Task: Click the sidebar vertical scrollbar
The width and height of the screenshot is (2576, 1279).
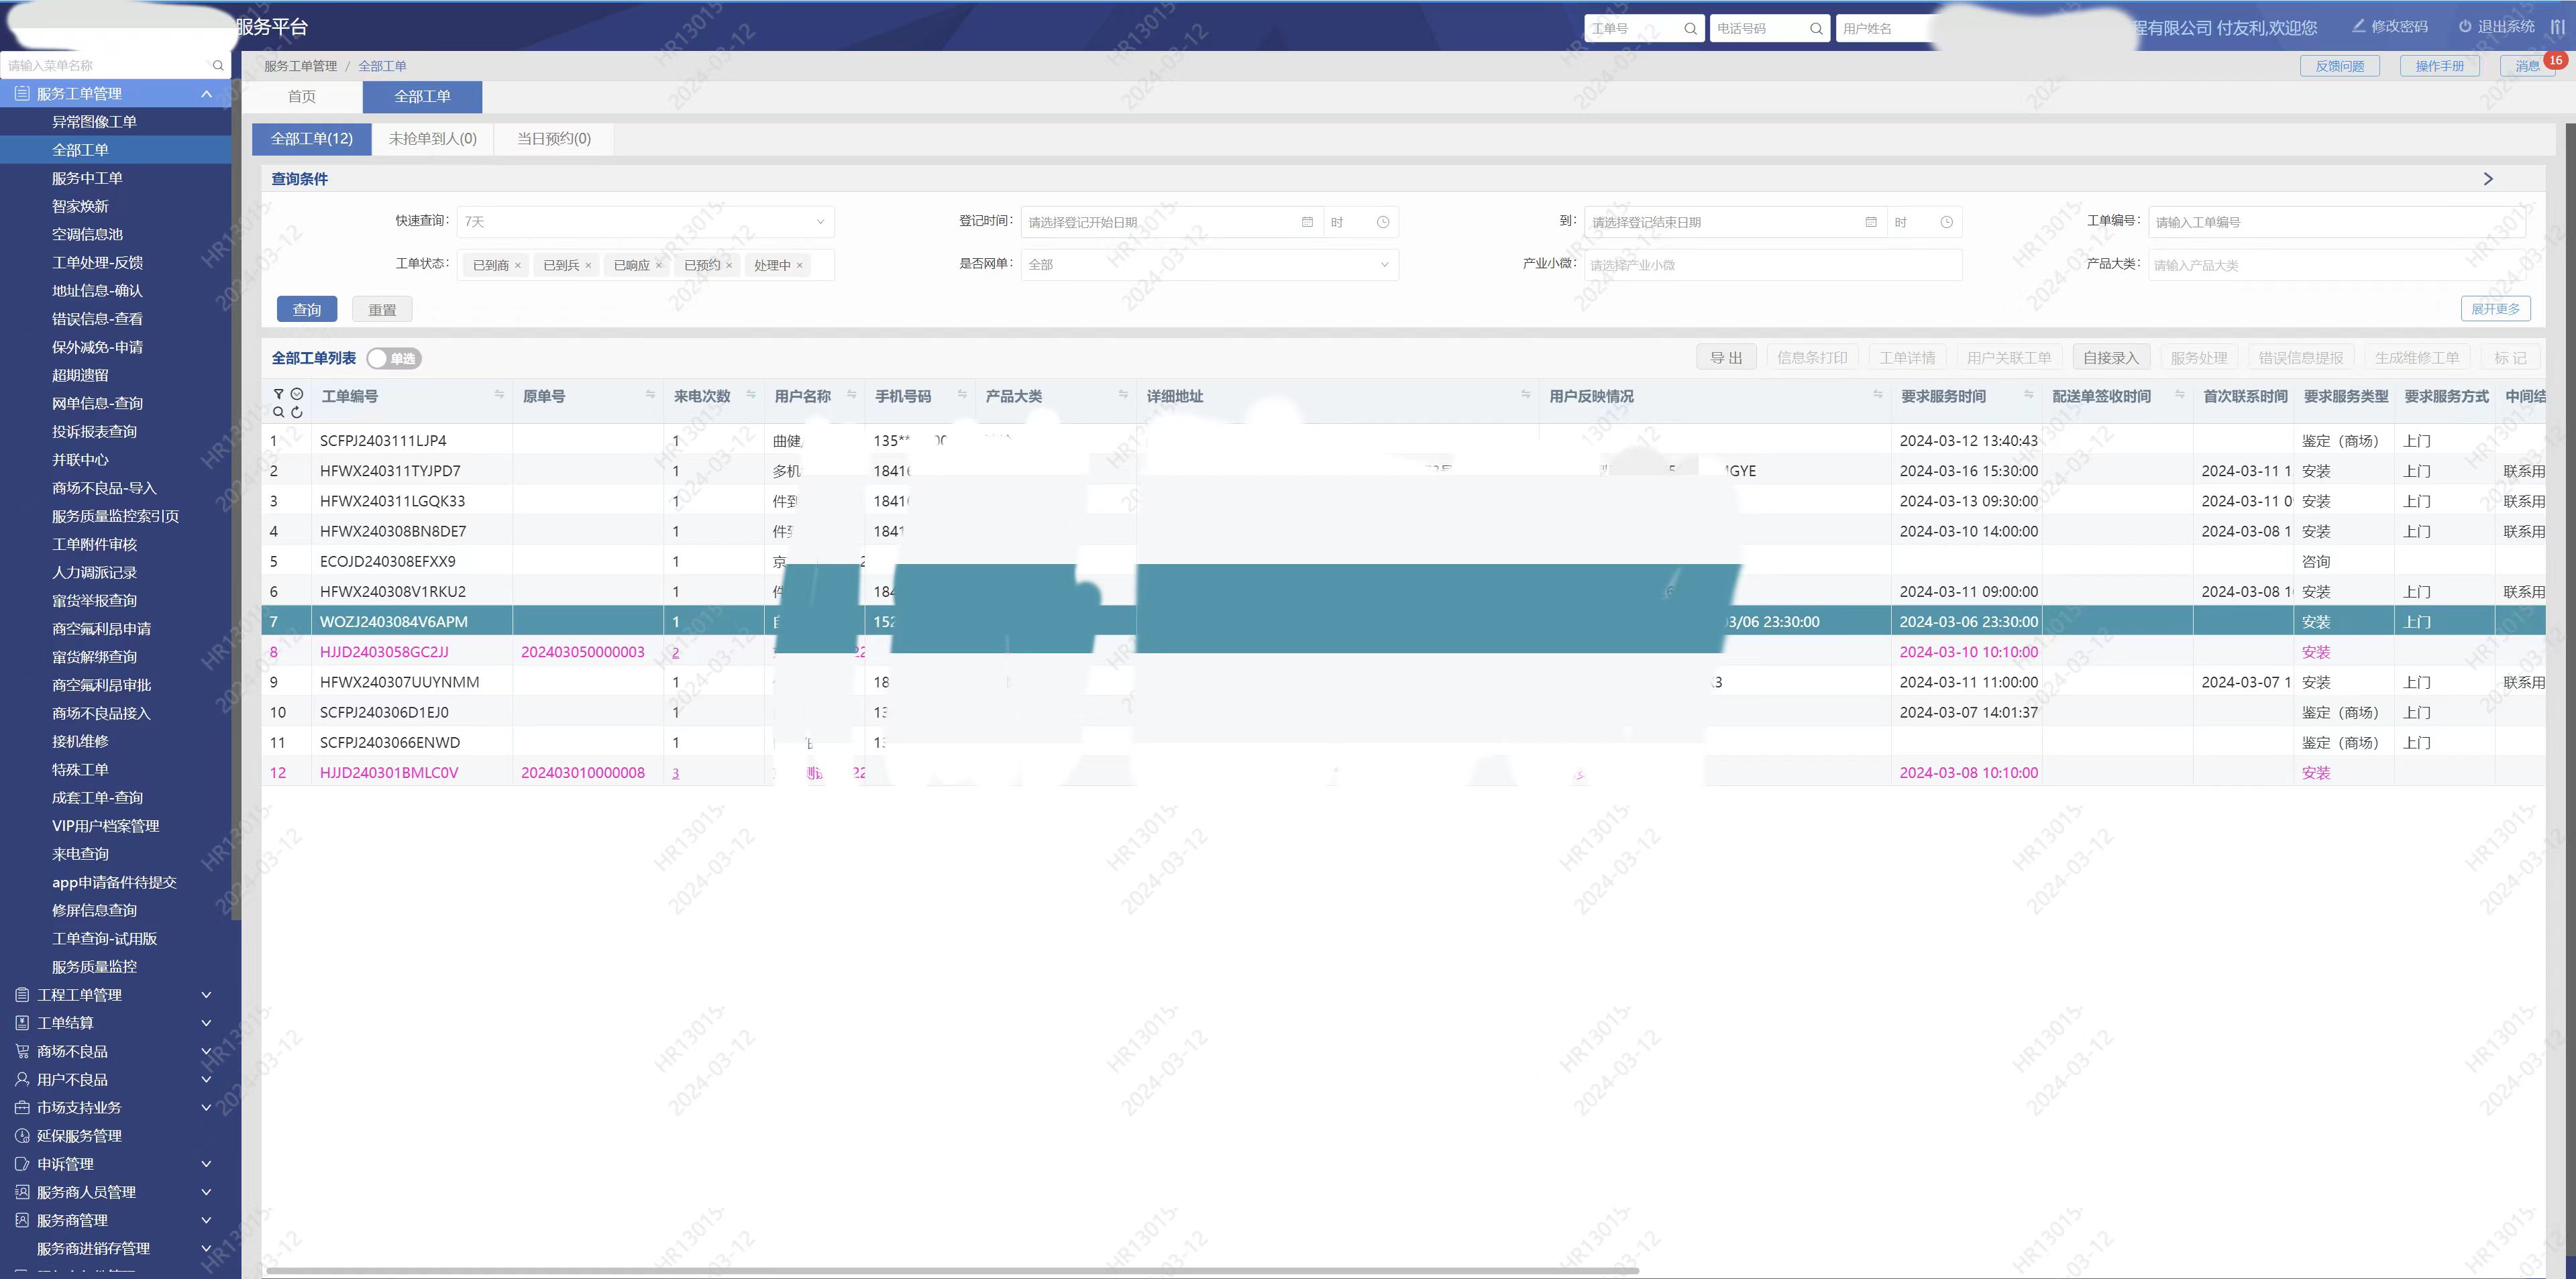Action: click(236, 500)
